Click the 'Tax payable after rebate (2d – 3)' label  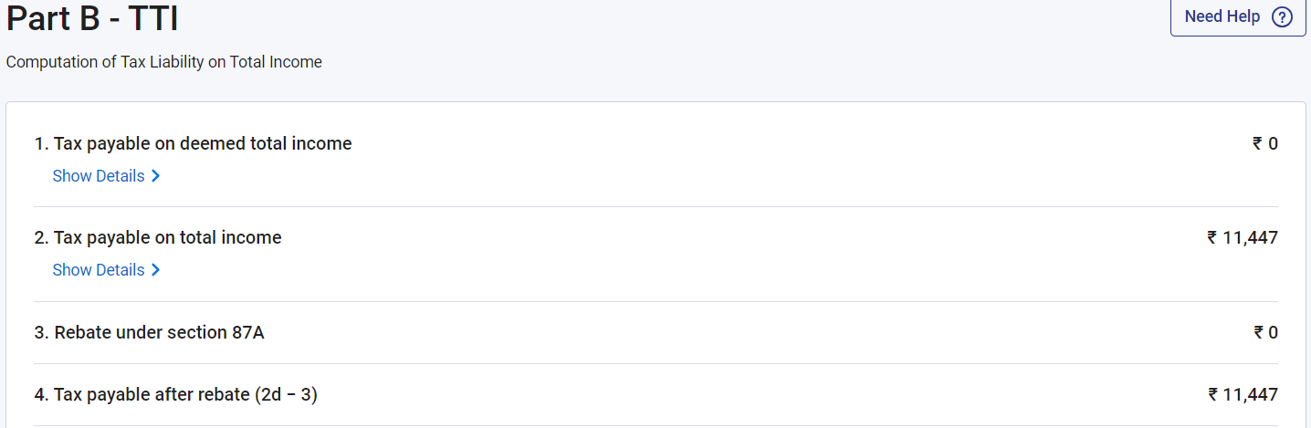(176, 395)
